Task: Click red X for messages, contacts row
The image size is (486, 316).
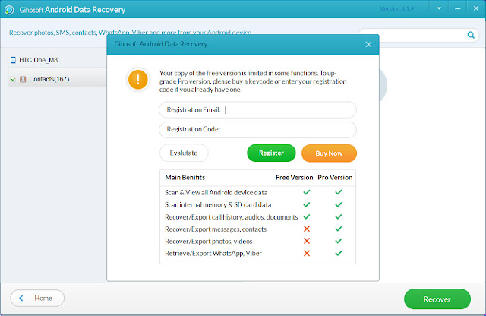Action: pos(307,229)
